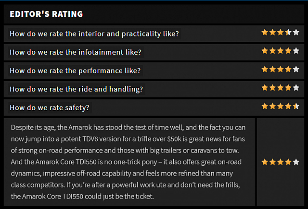Open "How do we rate the ride and handling?"

[76, 89]
